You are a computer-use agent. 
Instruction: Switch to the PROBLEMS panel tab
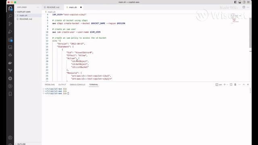click(50, 85)
